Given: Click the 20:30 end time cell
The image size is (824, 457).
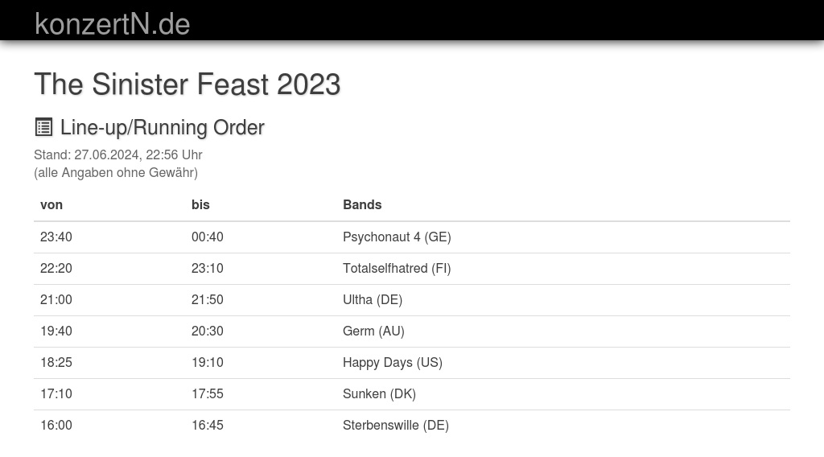Looking at the screenshot, I should coord(208,331).
